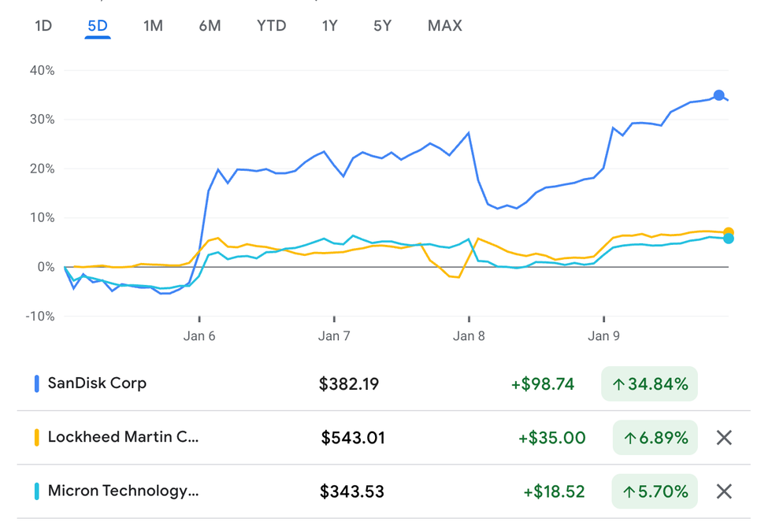772x526 pixels.
Task: Remove Micron Technology from the comparison
Action: click(x=724, y=491)
